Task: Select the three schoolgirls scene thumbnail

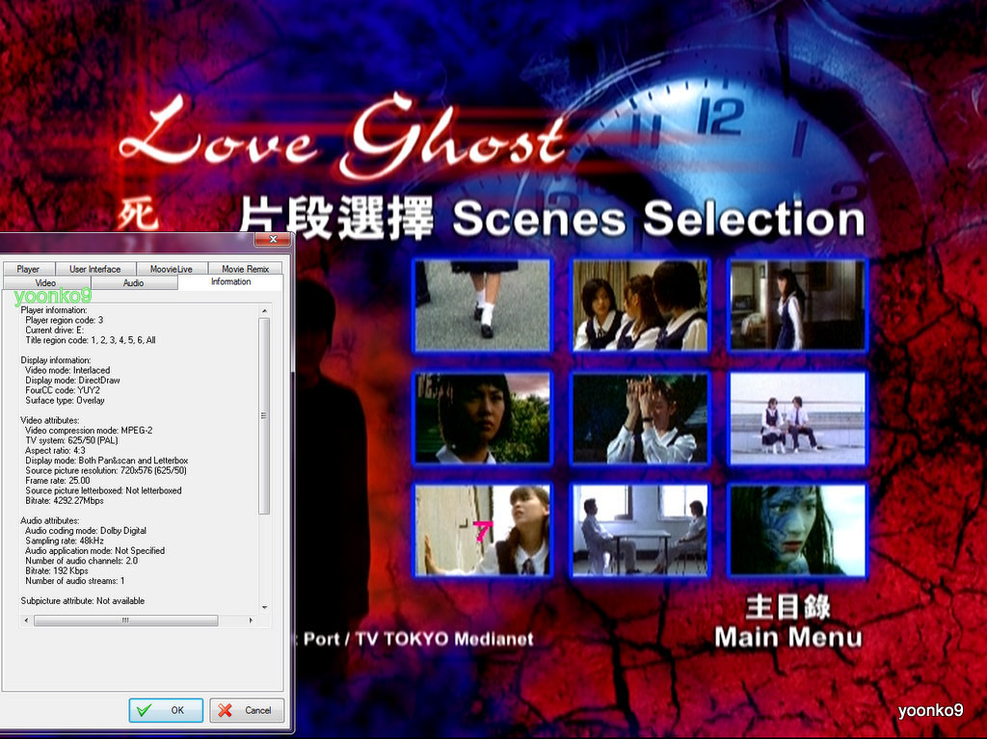Action: 640,306
